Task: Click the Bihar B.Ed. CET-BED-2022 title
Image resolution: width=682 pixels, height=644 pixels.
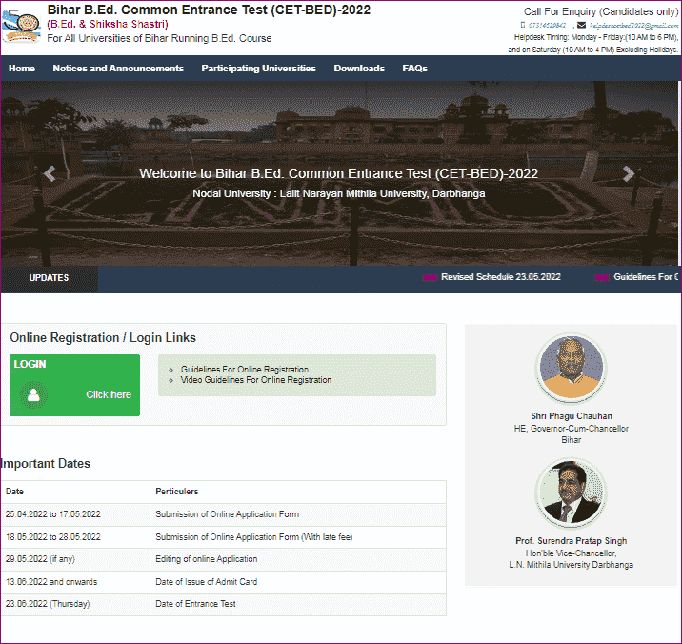Action: click(x=209, y=10)
